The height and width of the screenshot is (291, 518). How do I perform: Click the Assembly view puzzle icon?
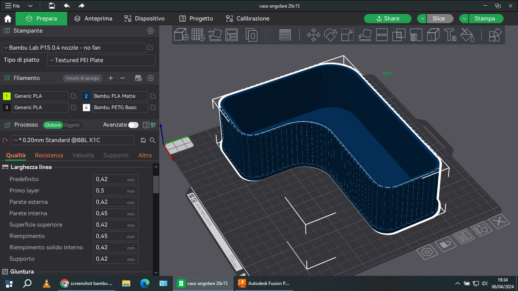pos(495,35)
